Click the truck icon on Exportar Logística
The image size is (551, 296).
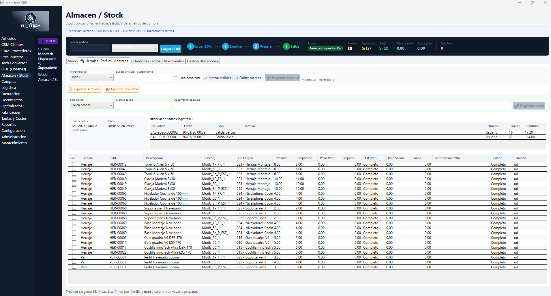pos(108,89)
